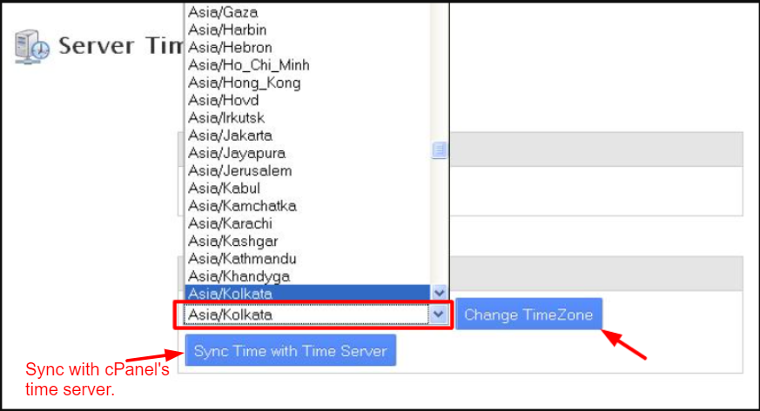Screen dimensions: 760x411
Task: Click the list scrollbar down arrow
Action: tap(439, 293)
